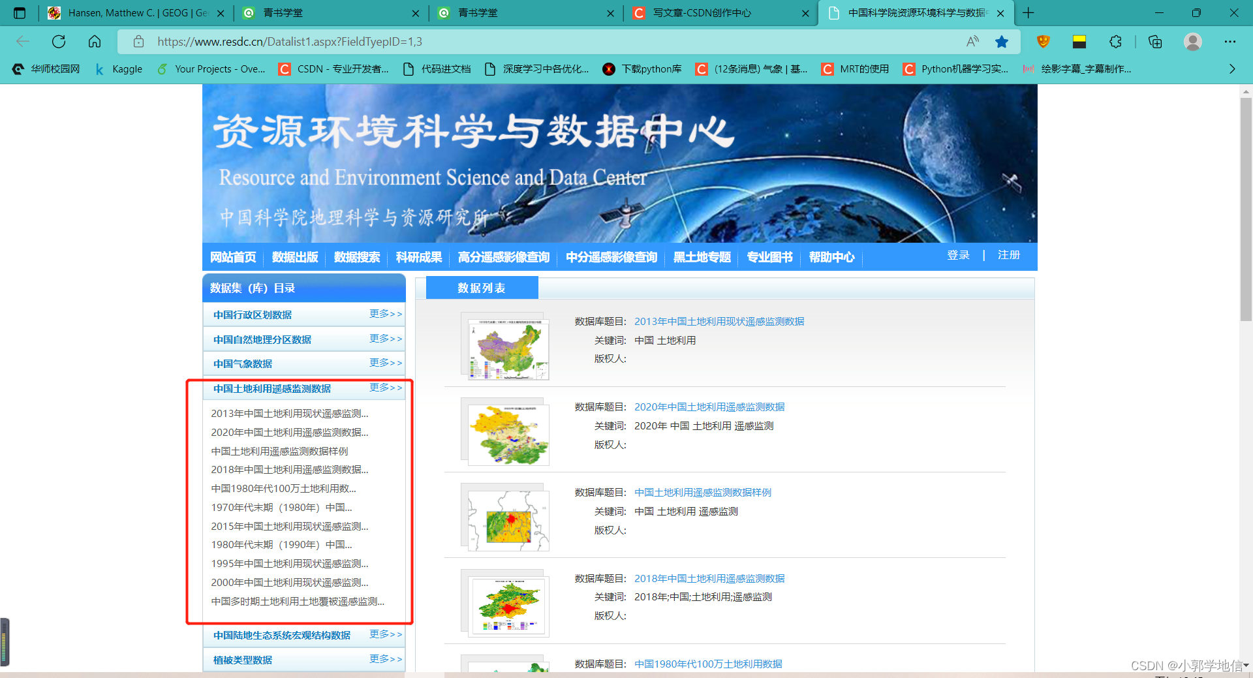Close the Hansen, Matthew C. tab
The image size is (1253, 678).
click(221, 13)
